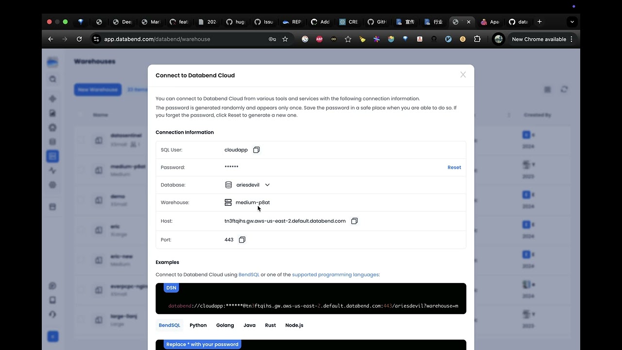Click the warehouse icon beside medium-p8at

(228, 202)
